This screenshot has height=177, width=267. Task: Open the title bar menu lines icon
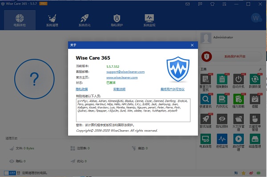[224, 4]
